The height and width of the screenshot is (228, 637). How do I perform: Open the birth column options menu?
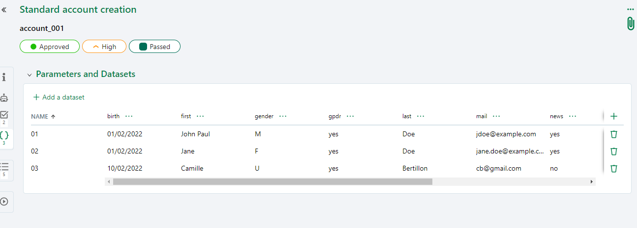point(129,116)
